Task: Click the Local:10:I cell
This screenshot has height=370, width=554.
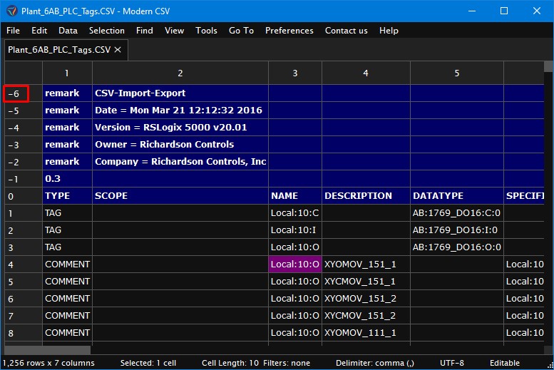Action: click(x=295, y=230)
